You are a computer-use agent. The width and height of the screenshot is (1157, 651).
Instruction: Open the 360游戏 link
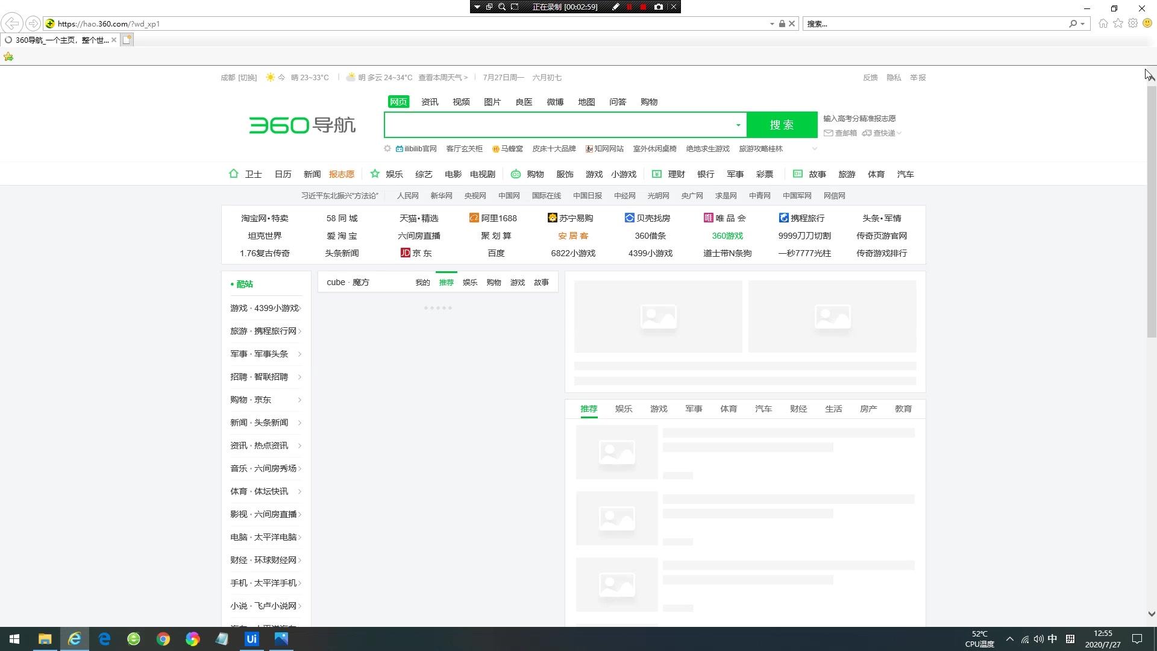[727, 236]
